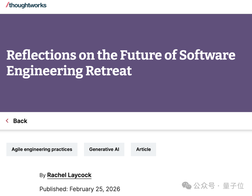
Task: Click the 量子位 watermark text
Action: point(234,186)
